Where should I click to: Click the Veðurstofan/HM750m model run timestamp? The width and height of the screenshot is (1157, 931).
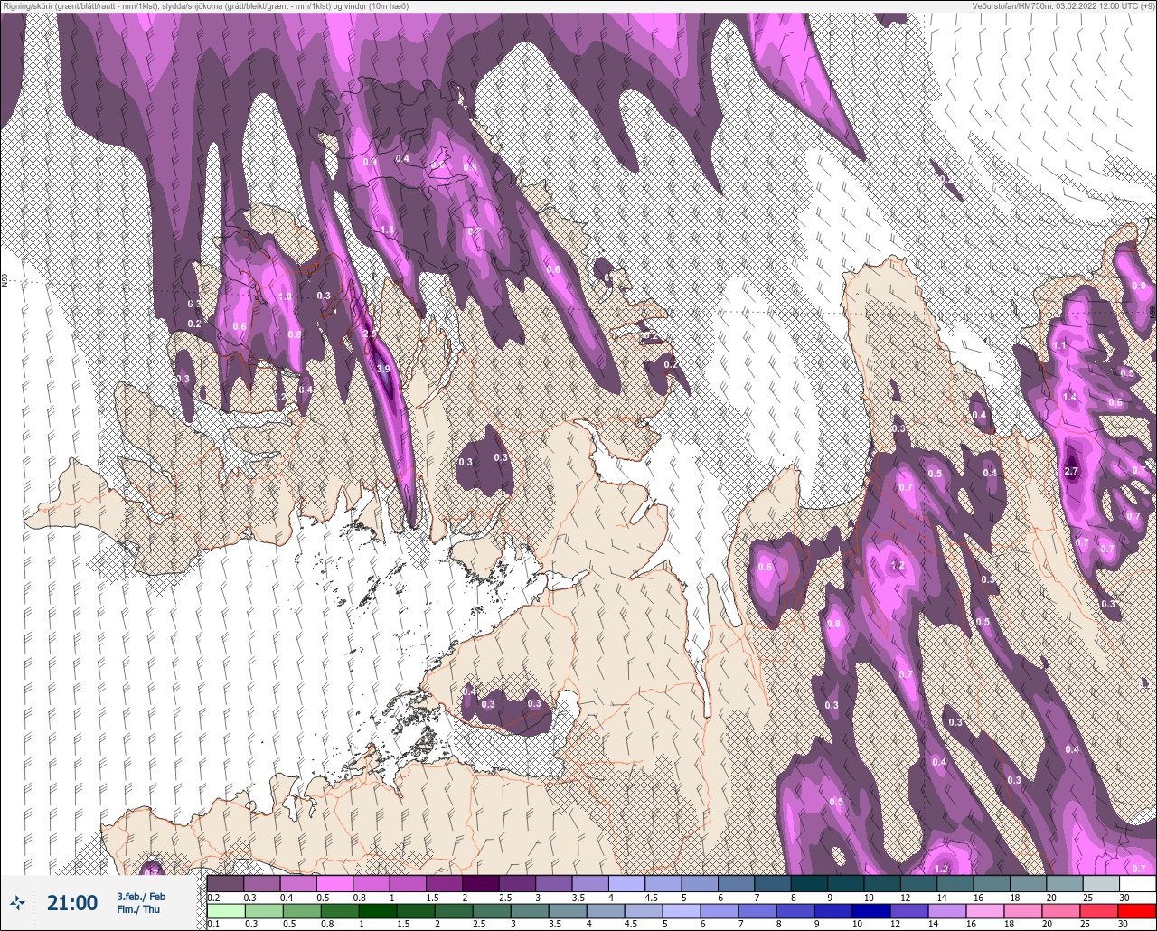(x=1063, y=5)
